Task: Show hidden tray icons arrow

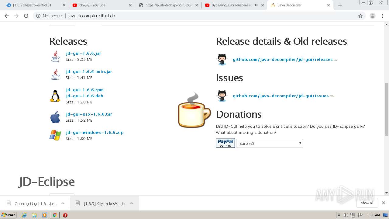Action: tap(339, 215)
